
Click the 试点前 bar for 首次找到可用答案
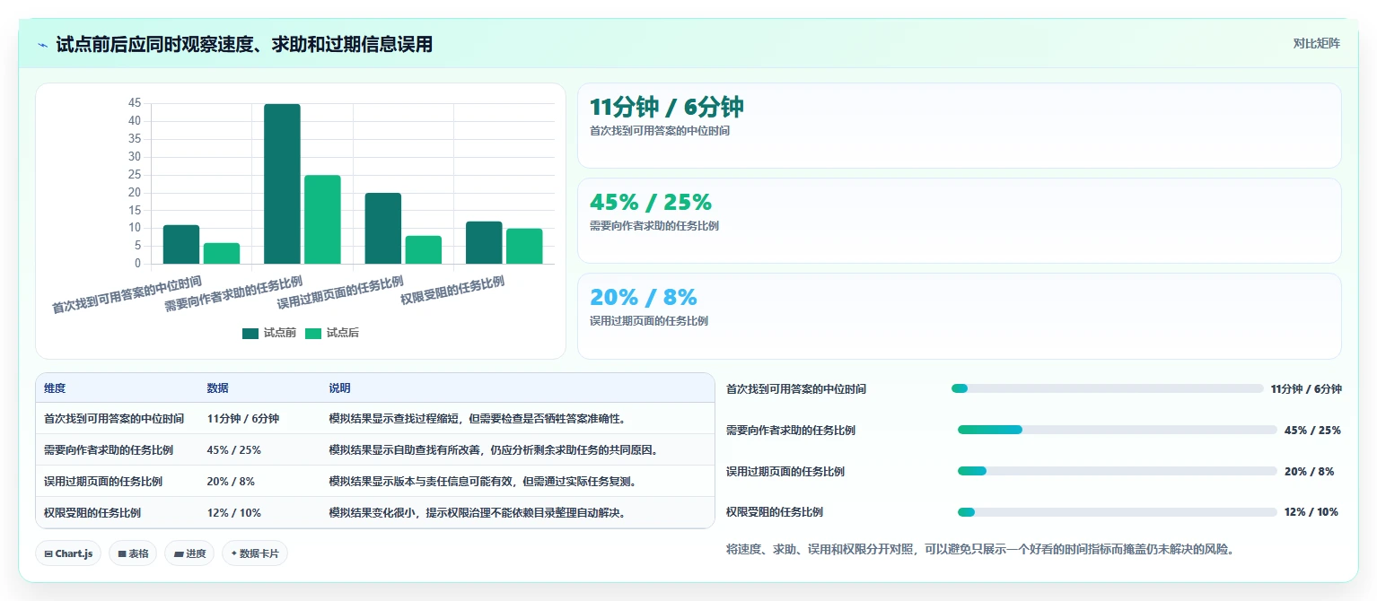click(x=181, y=244)
